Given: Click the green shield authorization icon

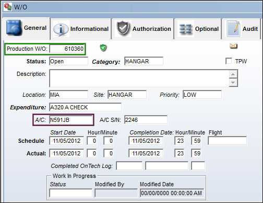Looking at the screenshot, I should tap(103, 48).
